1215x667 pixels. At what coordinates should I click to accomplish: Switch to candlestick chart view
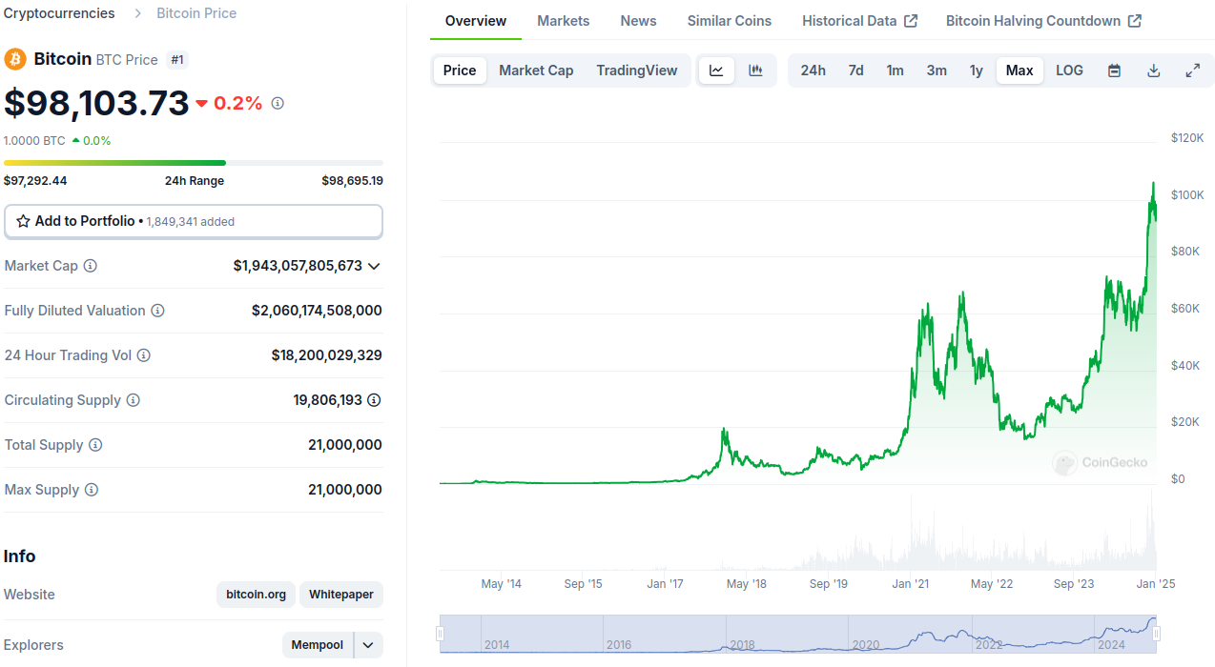(756, 70)
